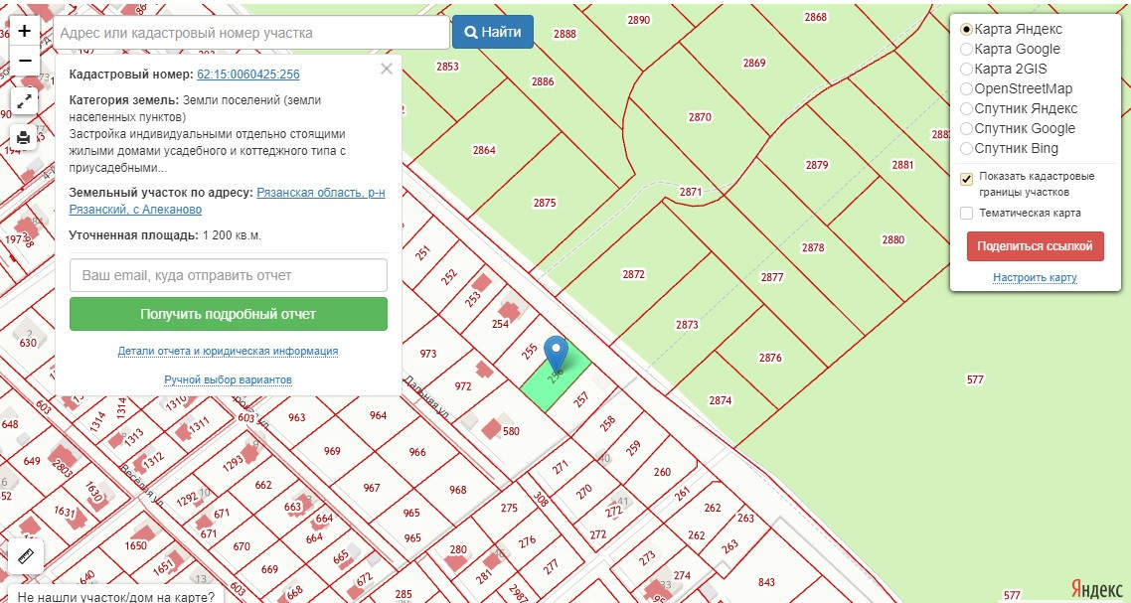The width and height of the screenshot is (1131, 603).
Task: Zoom out the map with minus button
Action: 25,61
